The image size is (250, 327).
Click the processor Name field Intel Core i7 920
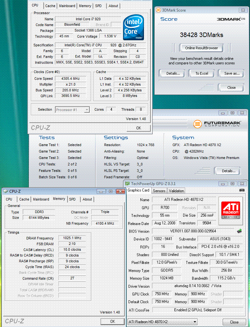click(x=88, y=19)
